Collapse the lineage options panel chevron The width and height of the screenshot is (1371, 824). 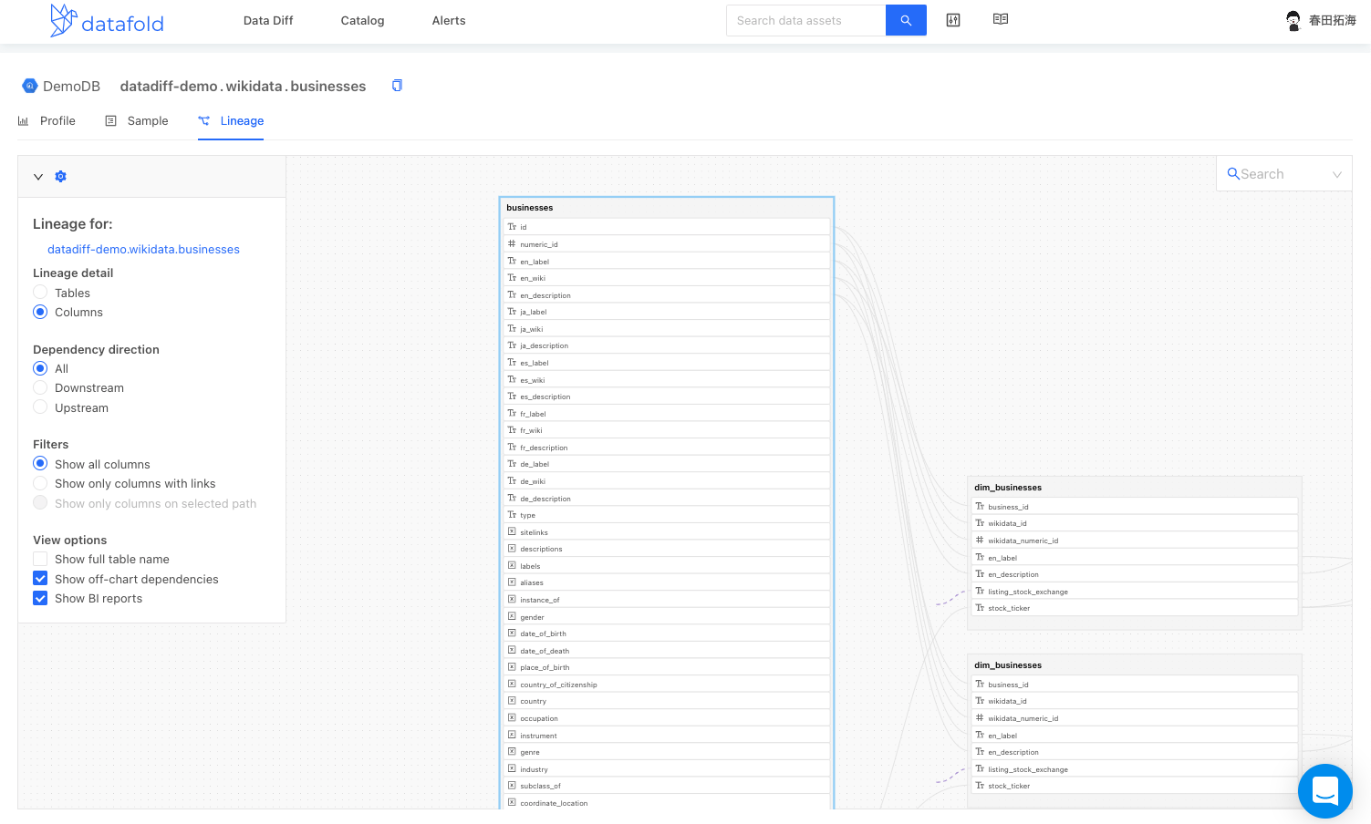[38, 177]
